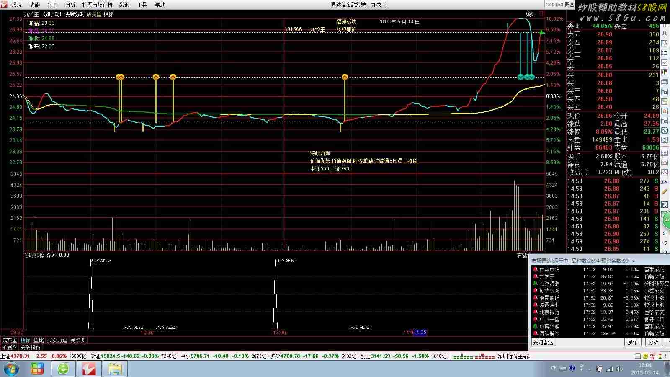The width and height of the screenshot is (670, 377).
Task: Open the 帮助 menu
Action: click(160, 5)
